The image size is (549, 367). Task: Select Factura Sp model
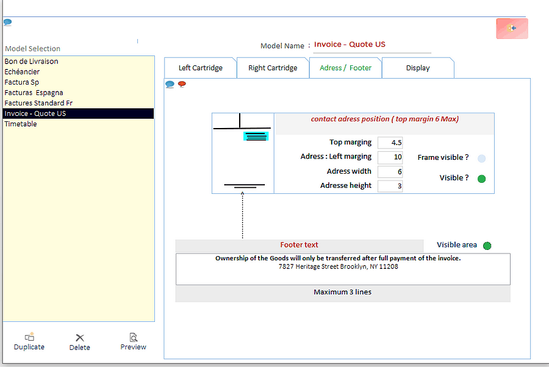[79, 82]
